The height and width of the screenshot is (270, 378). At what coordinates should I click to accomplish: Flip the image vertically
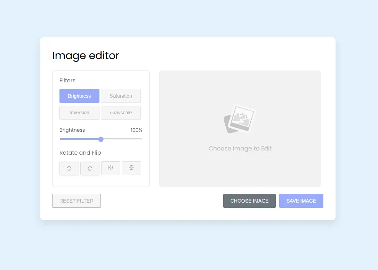coord(131,168)
